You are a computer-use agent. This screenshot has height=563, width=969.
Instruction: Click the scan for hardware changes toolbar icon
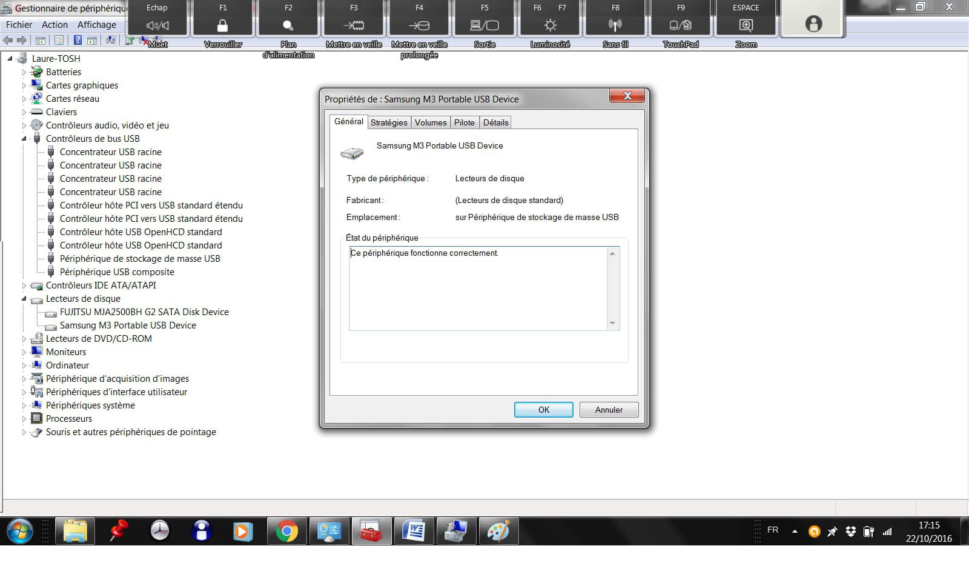[x=111, y=41]
